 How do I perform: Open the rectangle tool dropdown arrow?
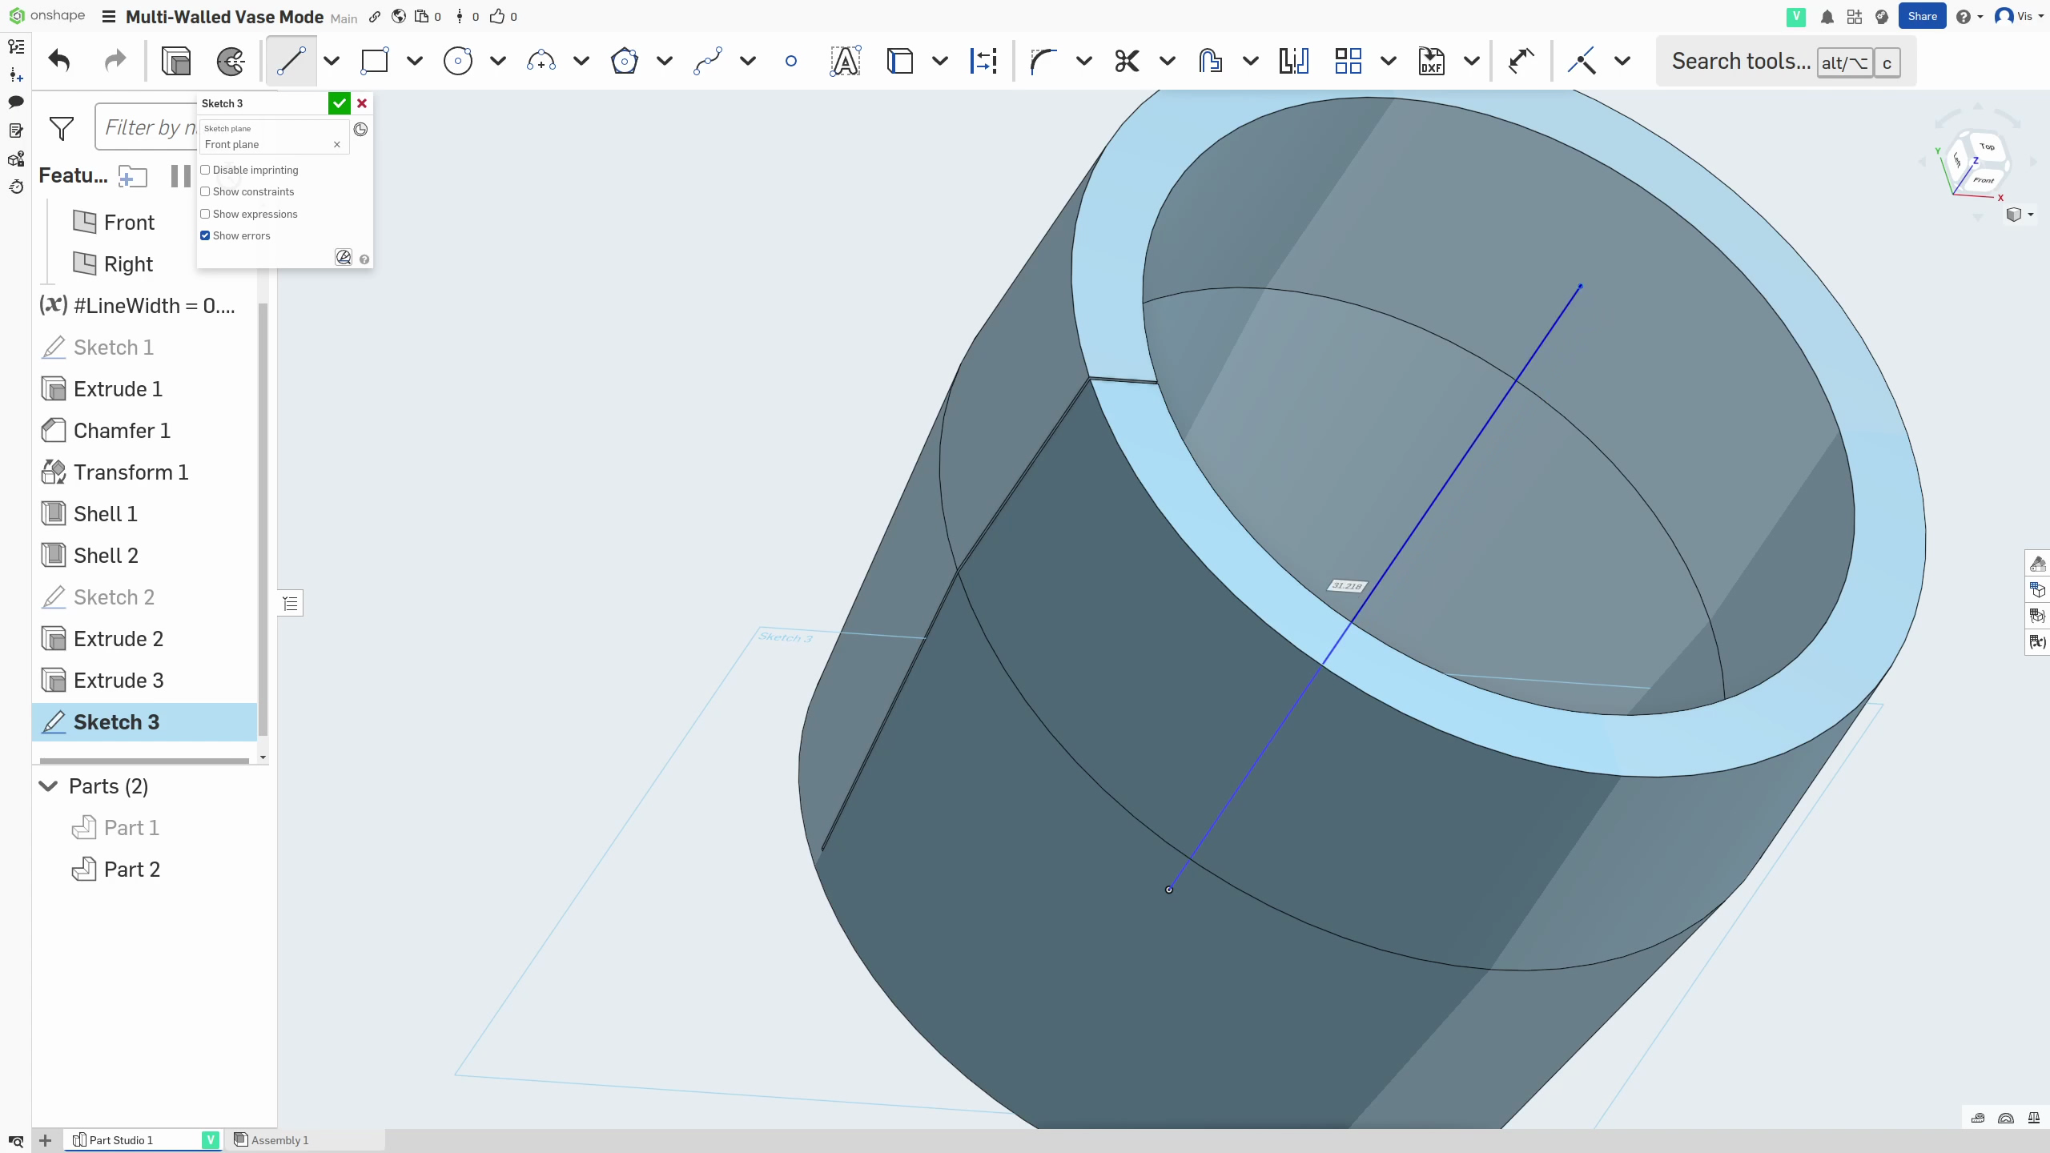[415, 61]
